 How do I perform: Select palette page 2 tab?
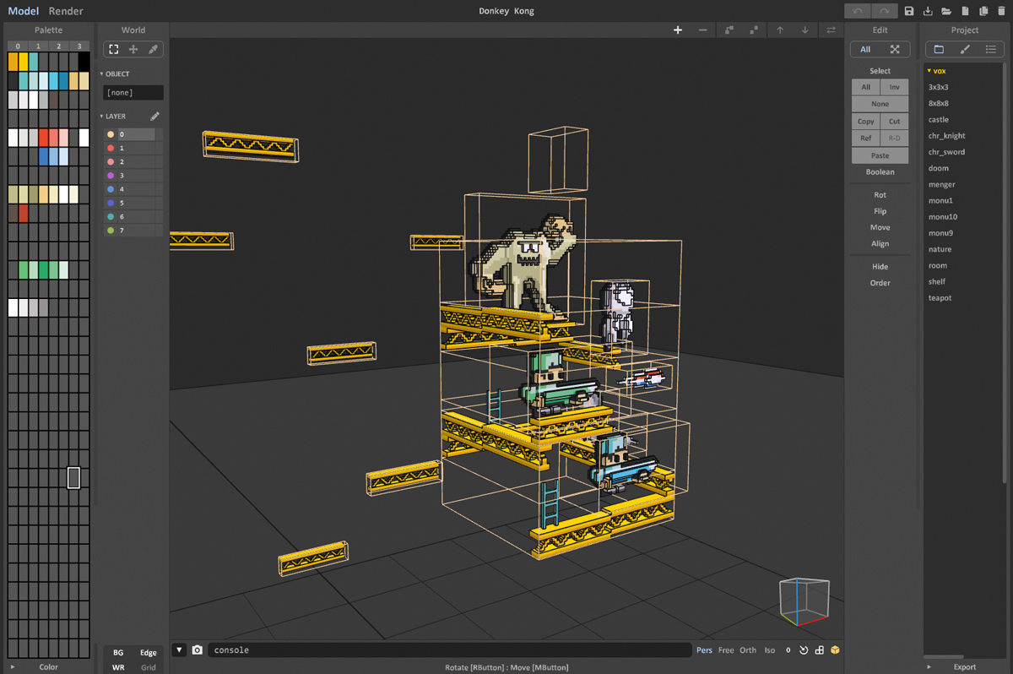pyautogui.click(x=58, y=46)
